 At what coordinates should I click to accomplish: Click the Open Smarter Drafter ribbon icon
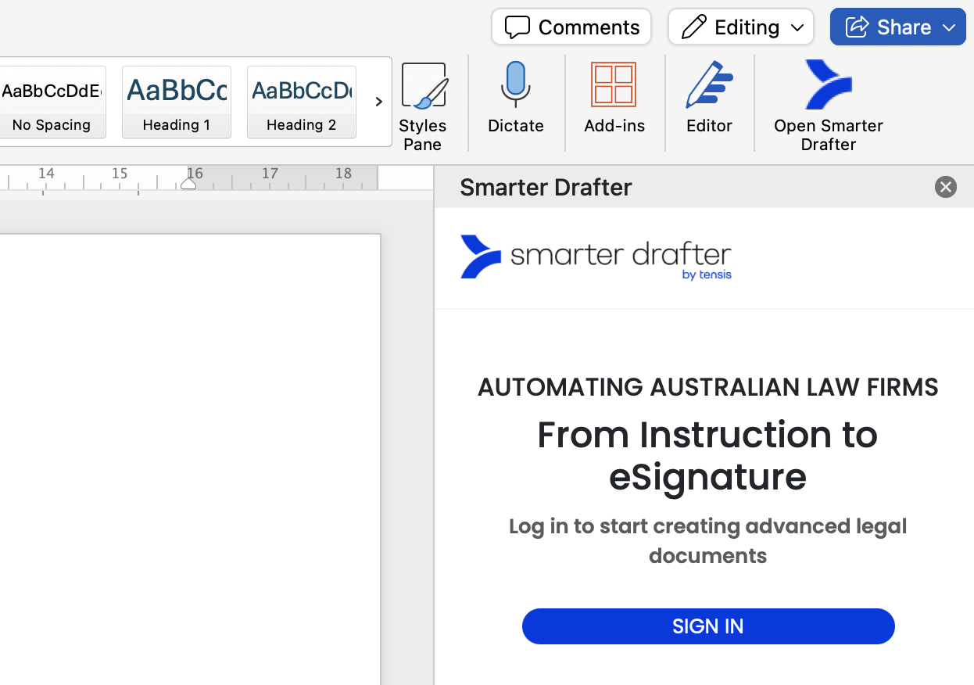pos(828,106)
